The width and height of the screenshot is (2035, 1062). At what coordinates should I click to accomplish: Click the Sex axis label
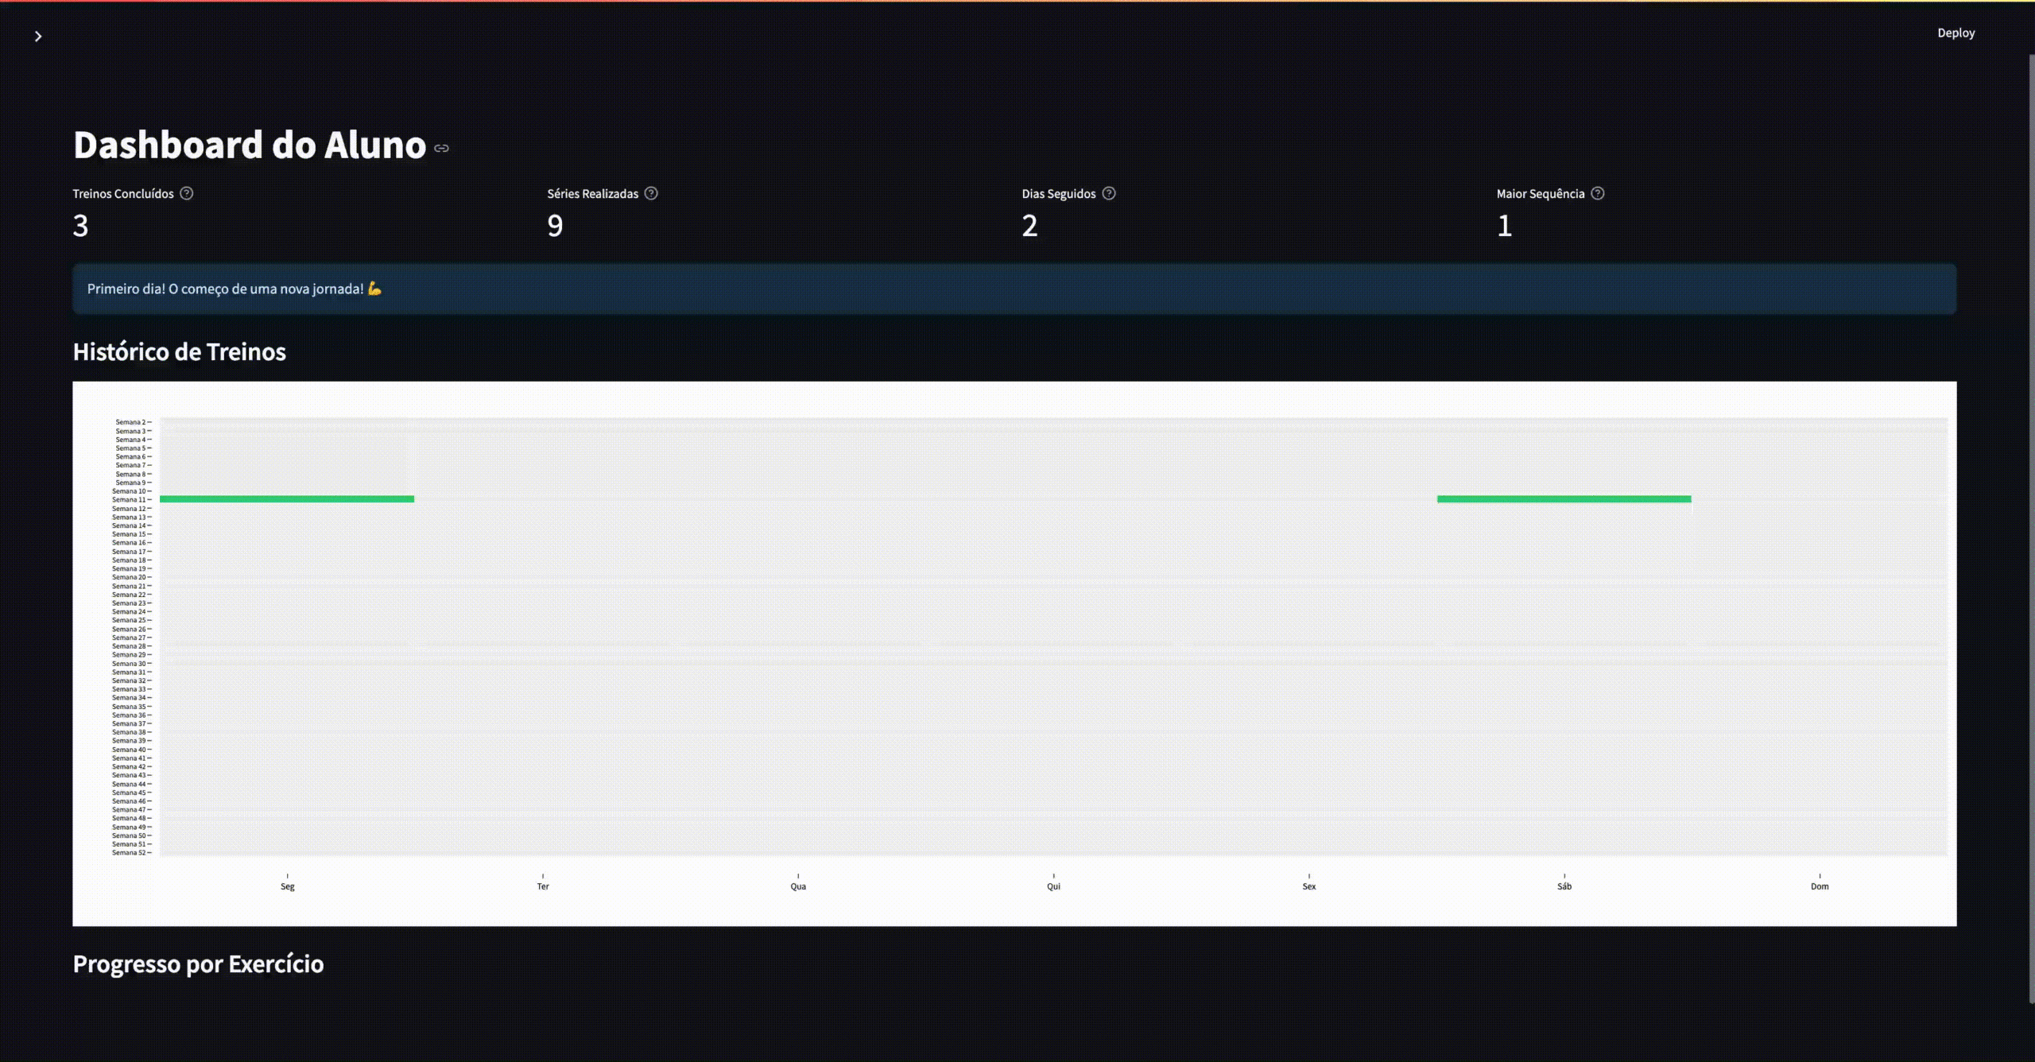tap(1308, 886)
